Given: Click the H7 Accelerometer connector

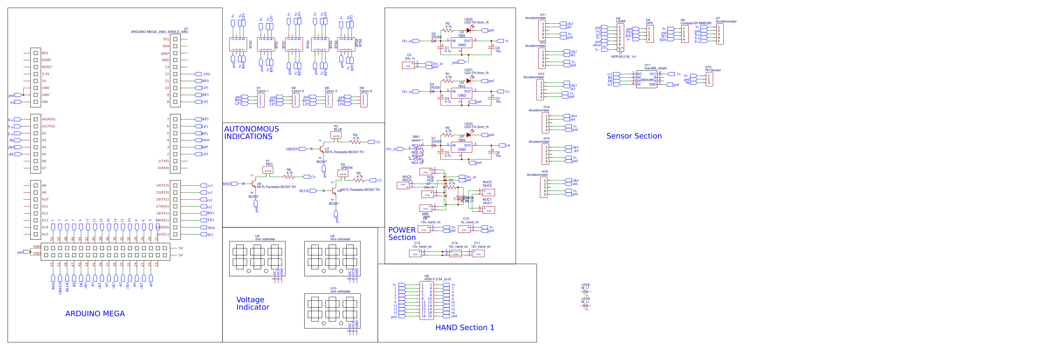Looking at the screenshot, I should [719, 34].
